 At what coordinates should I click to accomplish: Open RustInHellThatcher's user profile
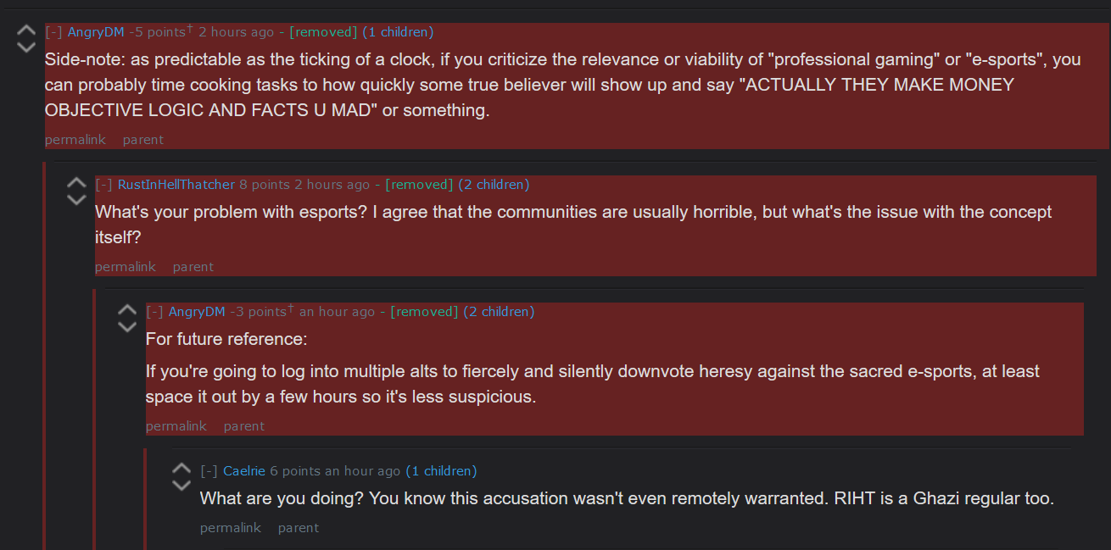coord(176,185)
